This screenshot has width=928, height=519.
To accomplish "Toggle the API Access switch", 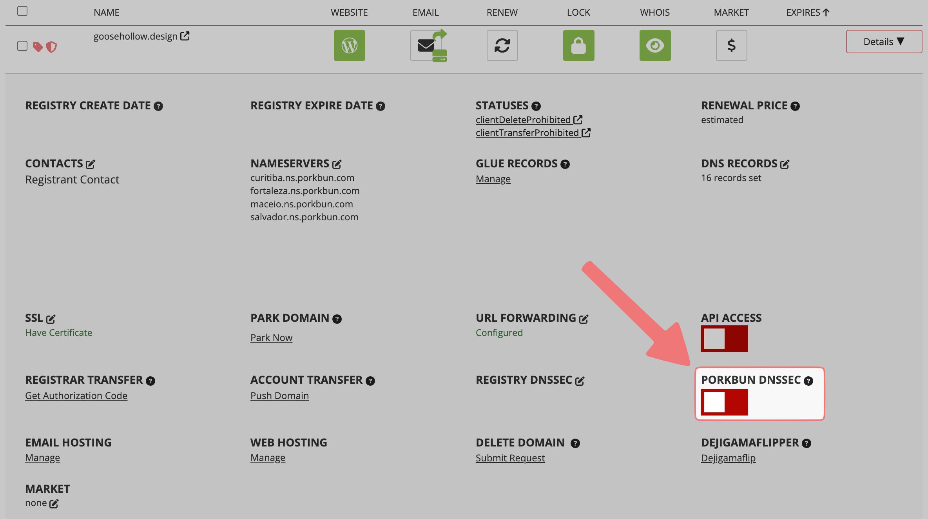I will click(724, 339).
